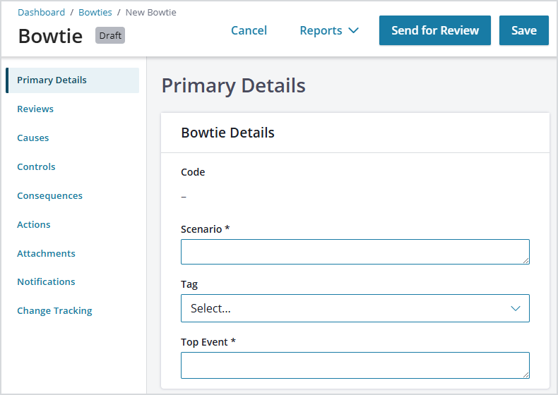
Task: Switch to the Reviews section
Action: 35,109
